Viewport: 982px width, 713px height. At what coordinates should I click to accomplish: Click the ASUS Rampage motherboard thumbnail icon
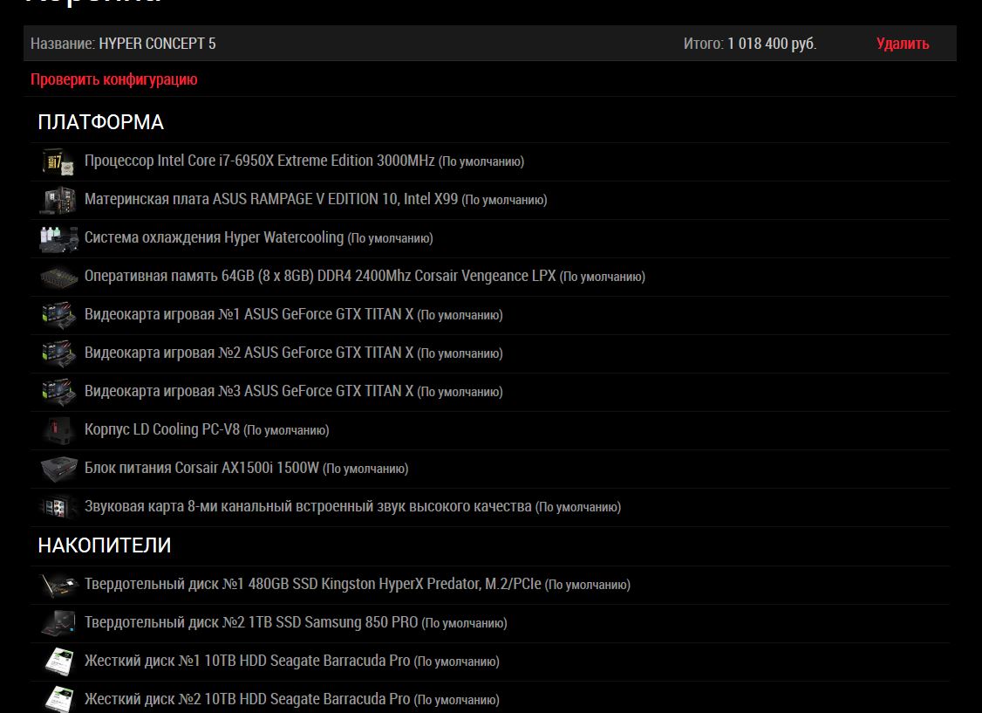pyautogui.click(x=59, y=200)
